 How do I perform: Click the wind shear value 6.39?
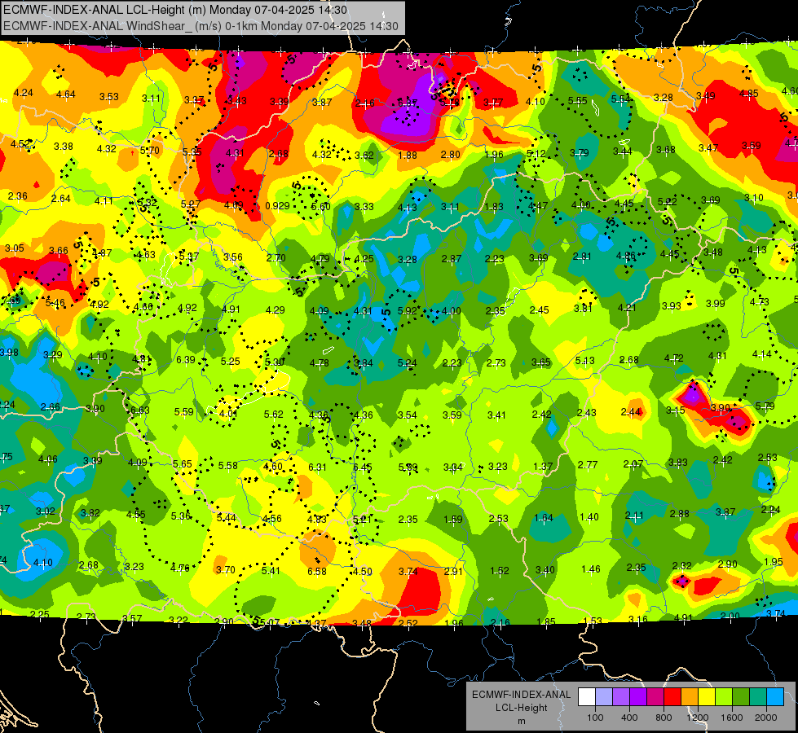[186, 360]
